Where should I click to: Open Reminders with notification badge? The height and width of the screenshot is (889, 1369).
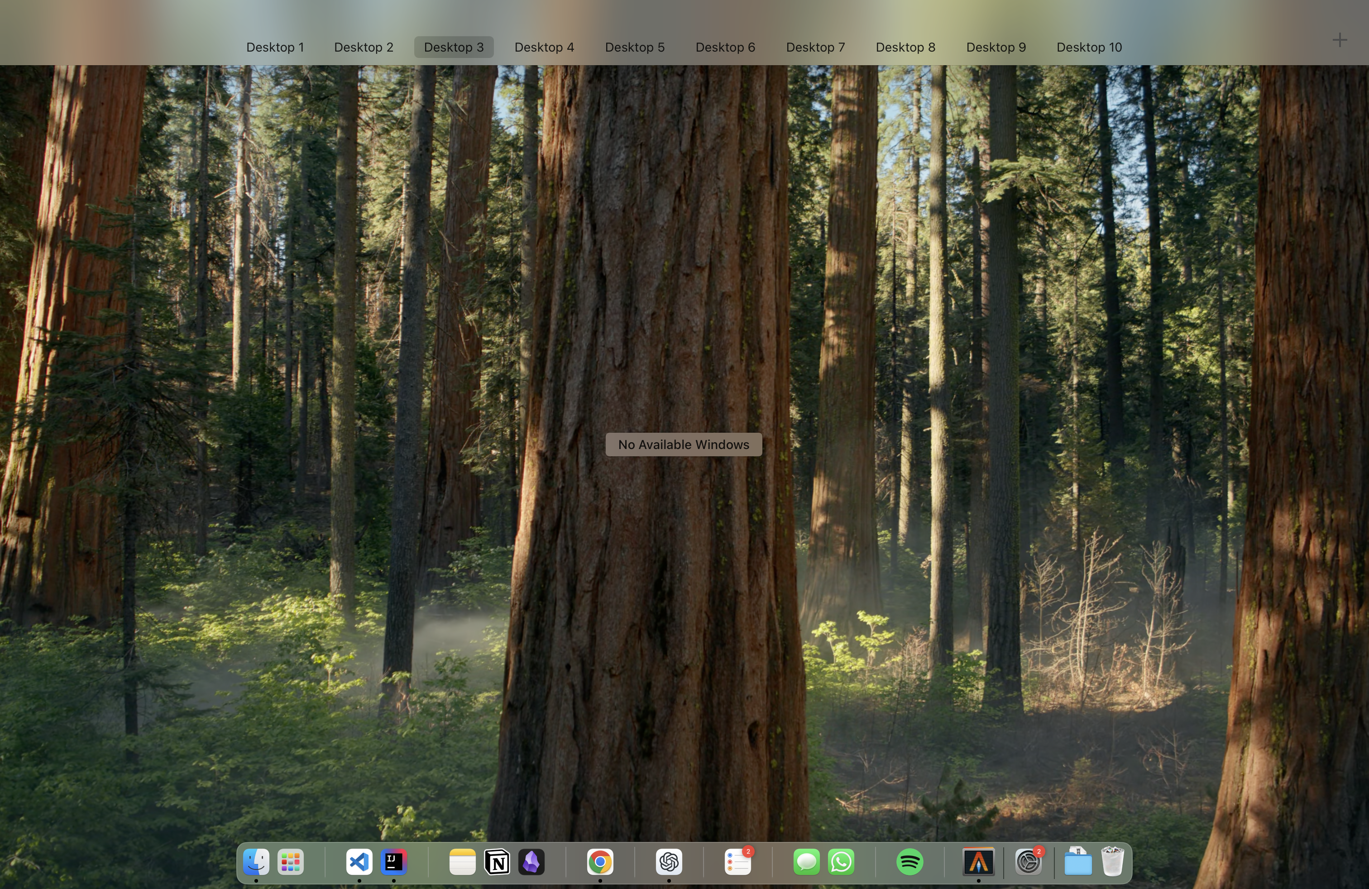(x=737, y=862)
